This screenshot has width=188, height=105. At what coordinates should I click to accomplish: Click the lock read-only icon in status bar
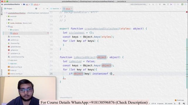[x=175, y=104]
